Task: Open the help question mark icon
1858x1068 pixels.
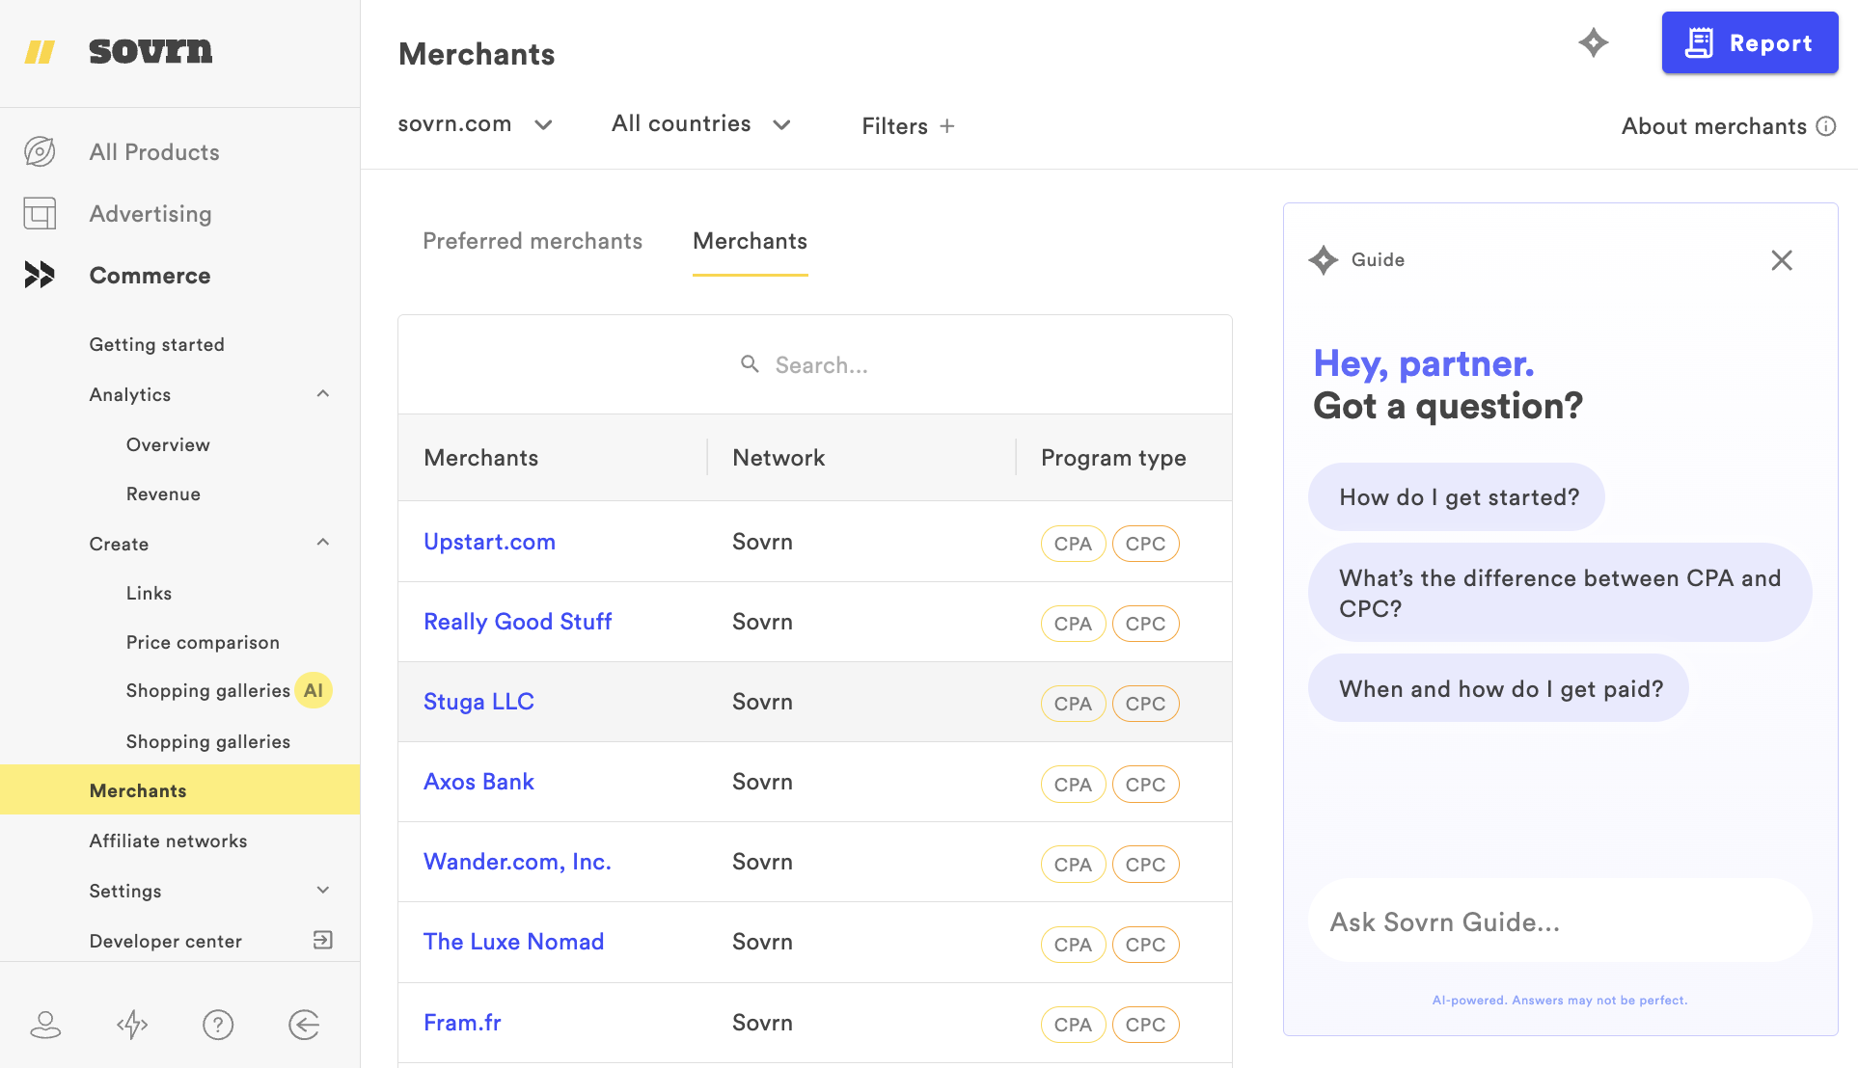Action: [x=218, y=1025]
